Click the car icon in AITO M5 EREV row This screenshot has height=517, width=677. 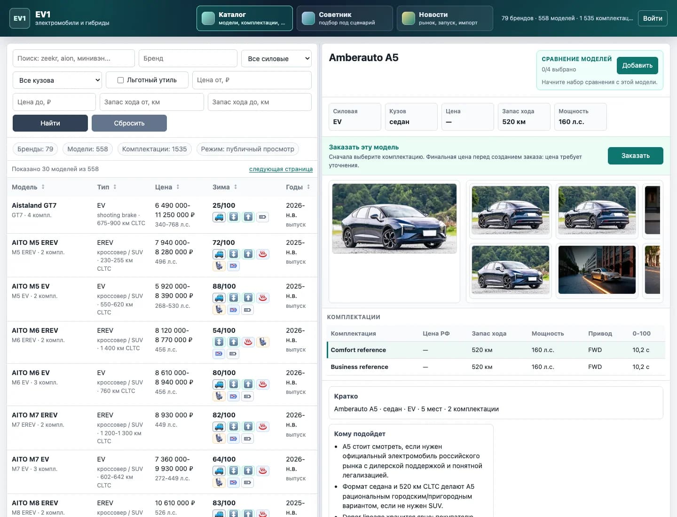point(219,254)
